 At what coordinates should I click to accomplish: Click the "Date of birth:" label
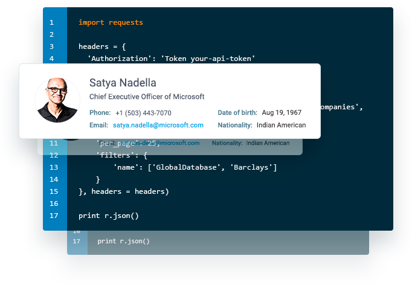point(237,113)
